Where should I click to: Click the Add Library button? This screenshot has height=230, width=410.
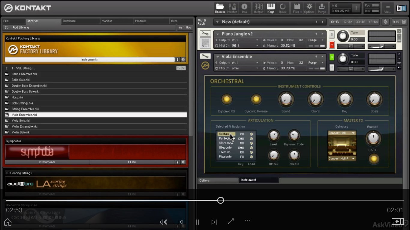click(x=21, y=28)
